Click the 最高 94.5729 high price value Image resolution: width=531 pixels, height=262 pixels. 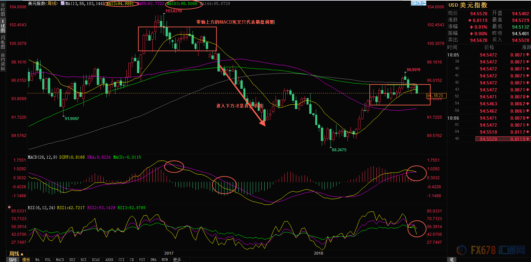click(520, 20)
